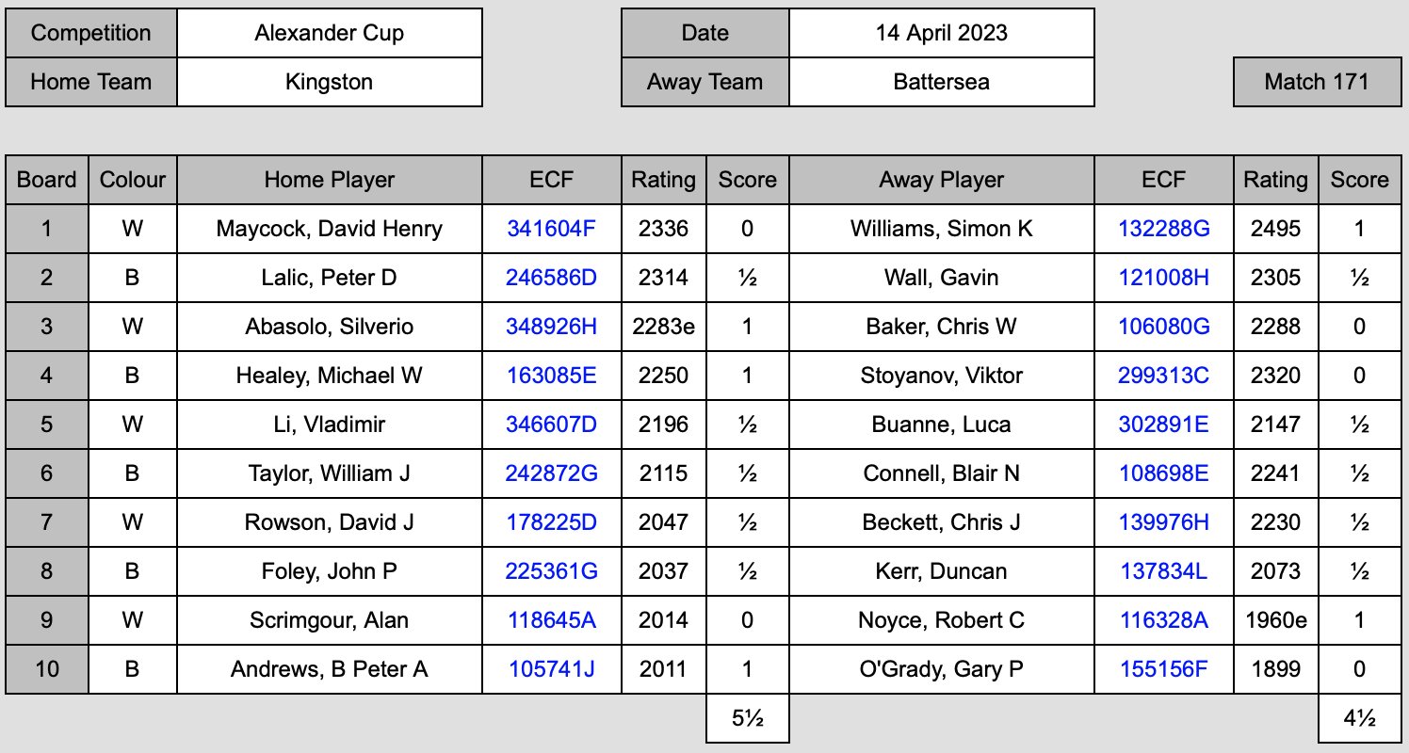
Task: Open ECF link 299313C for Stoyanov
Action: click(1164, 376)
